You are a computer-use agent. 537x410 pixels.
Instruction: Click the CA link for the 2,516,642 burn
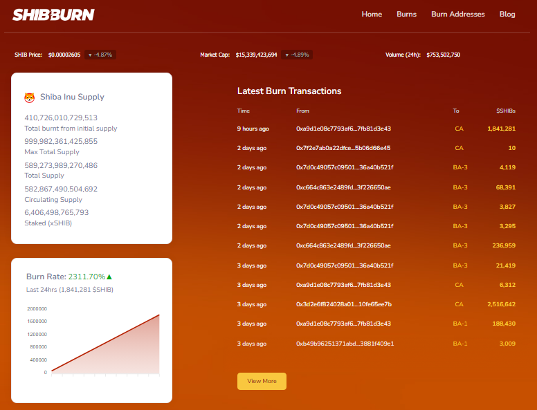point(459,304)
